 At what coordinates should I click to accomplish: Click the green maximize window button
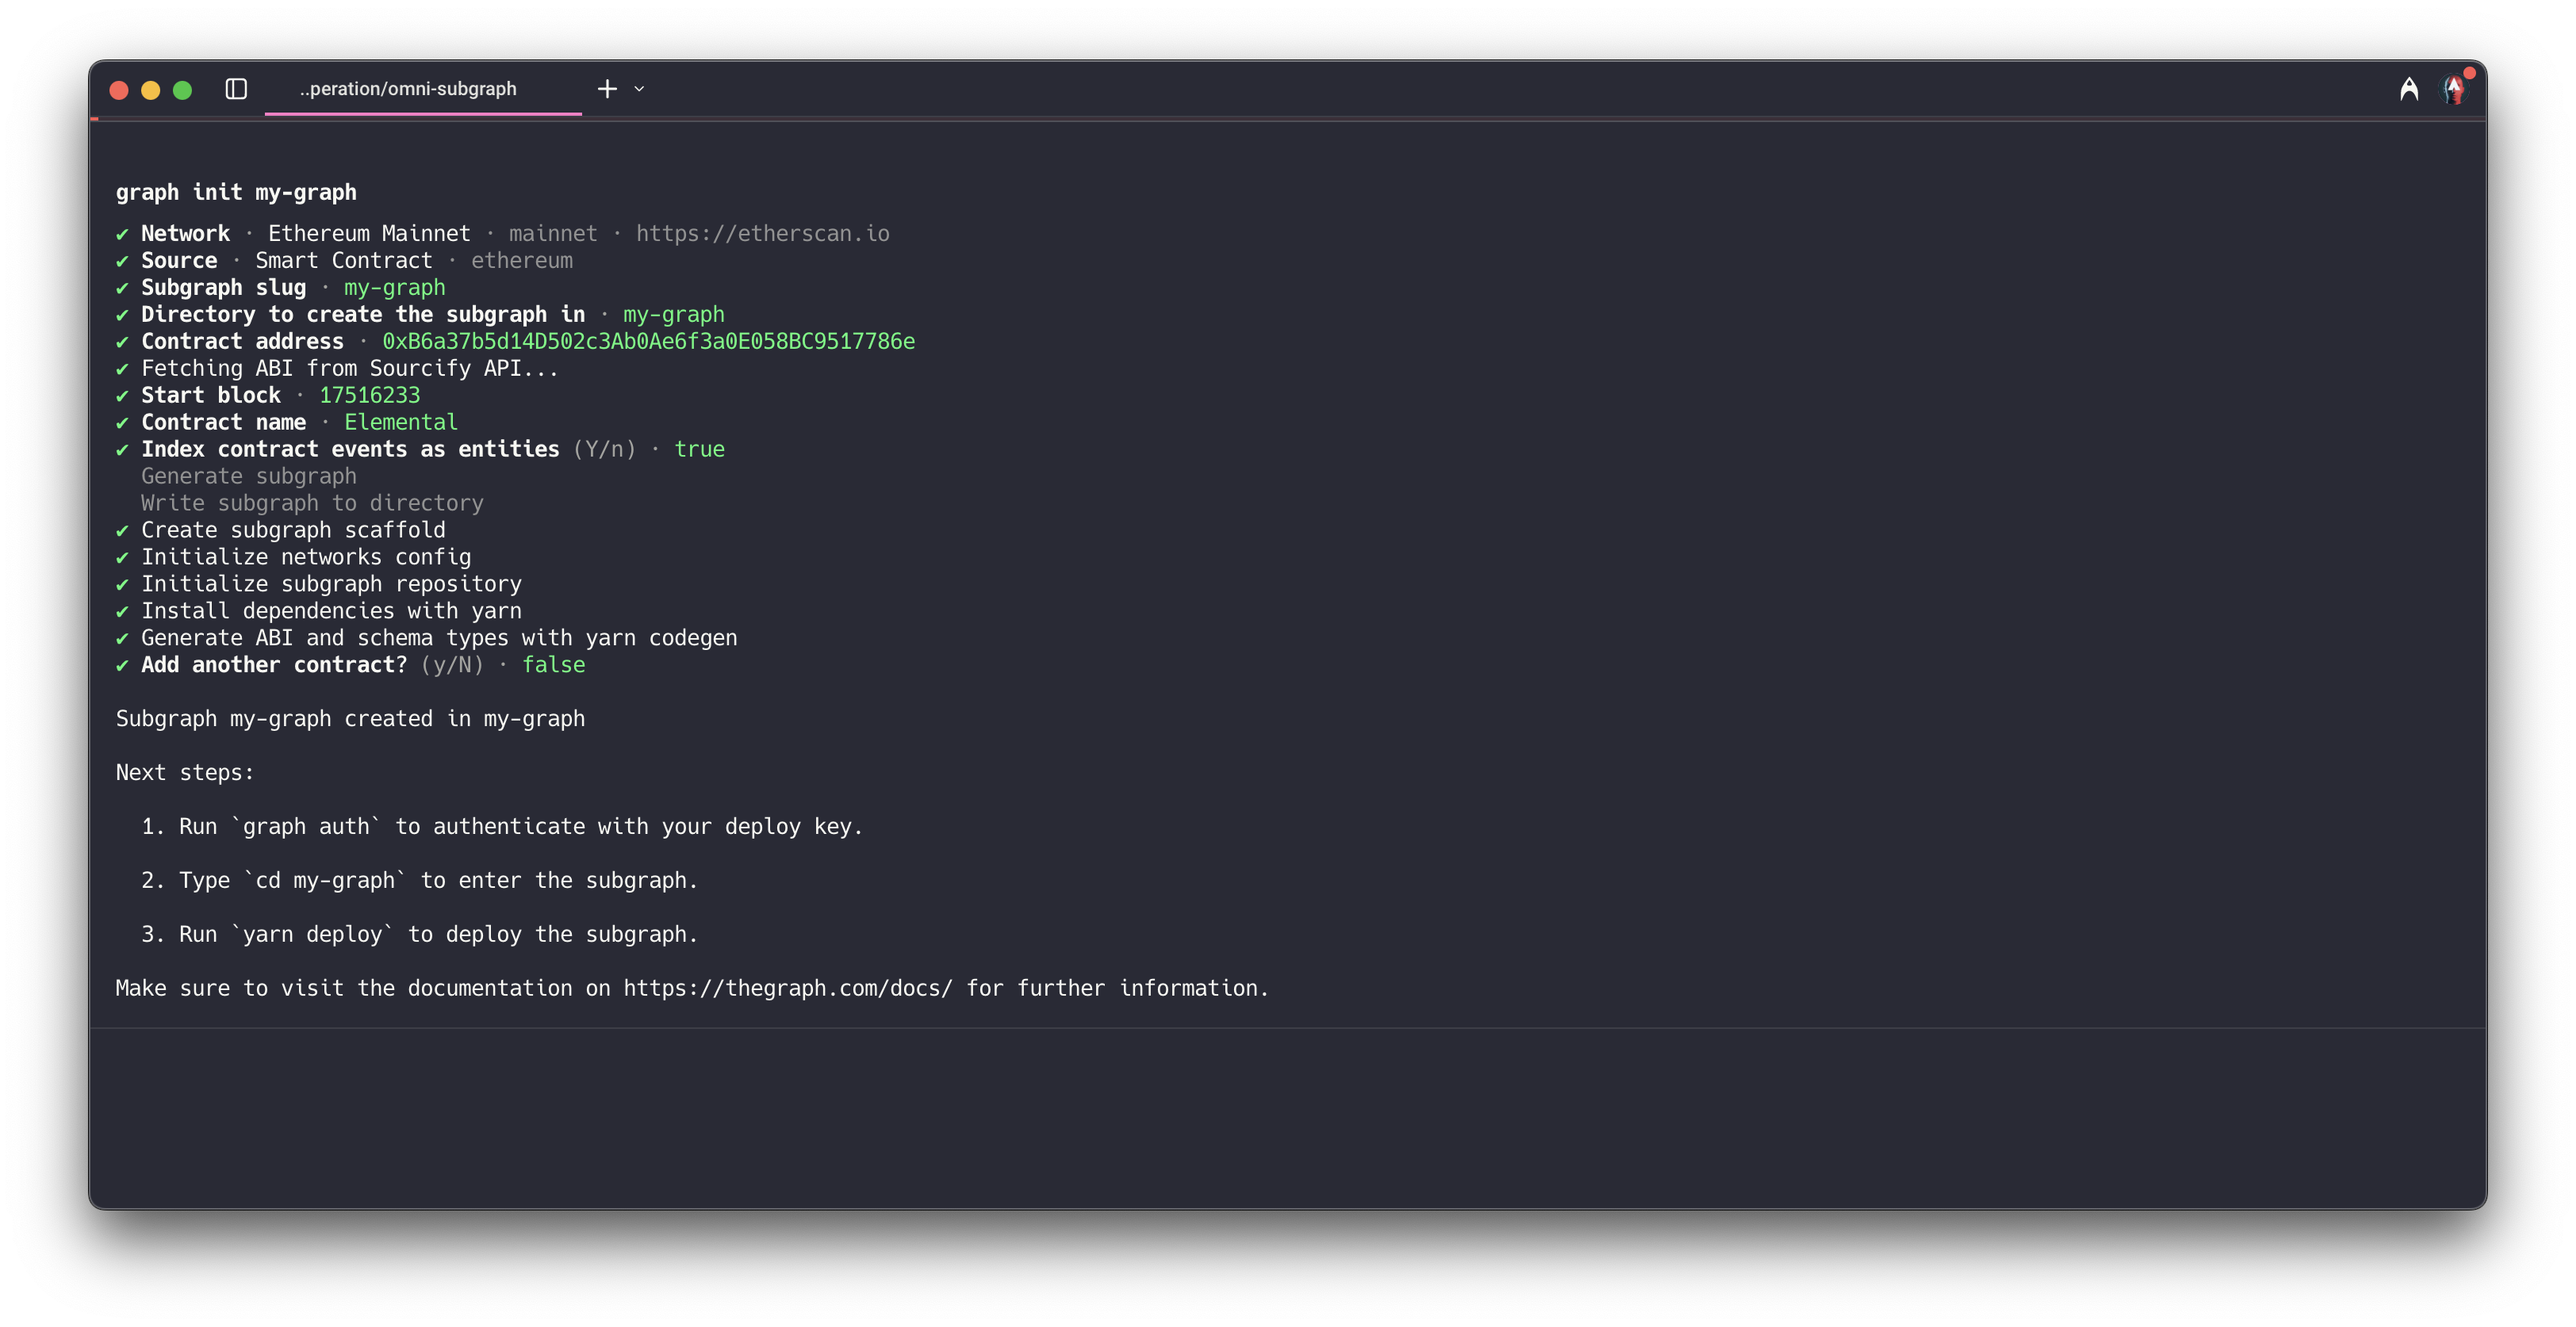(183, 90)
